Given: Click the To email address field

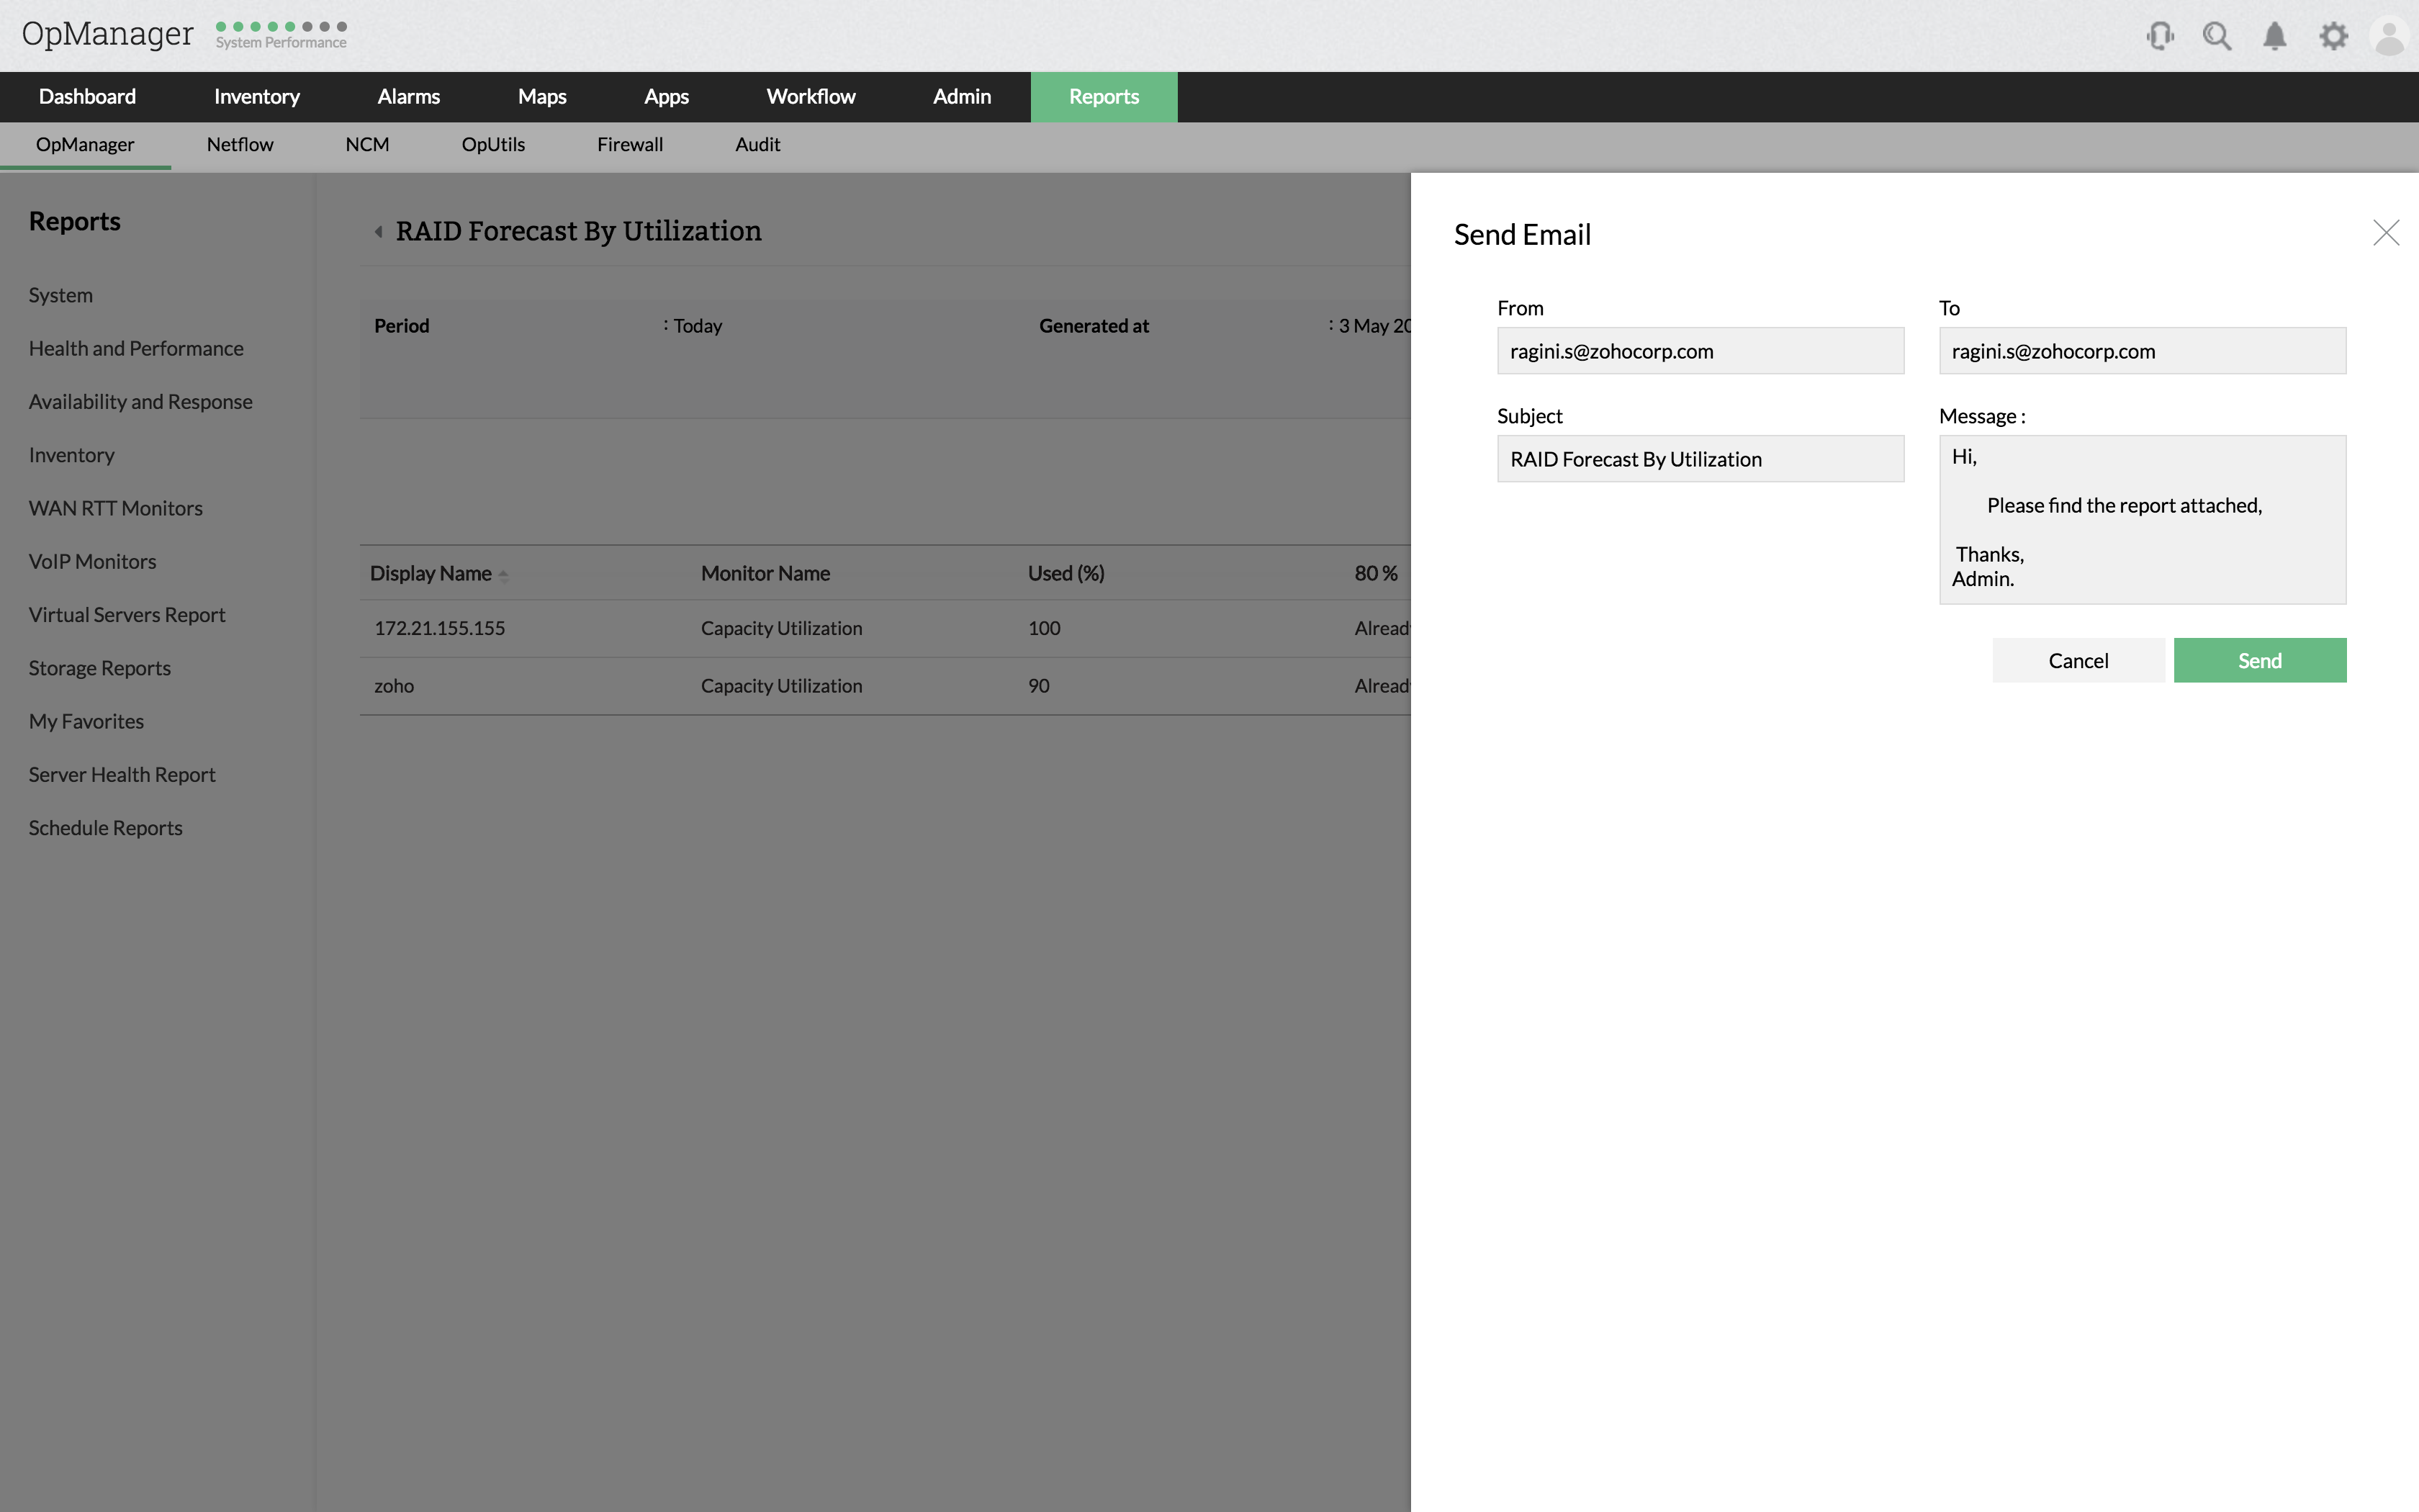Looking at the screenshot, I should pos(2141,351).
